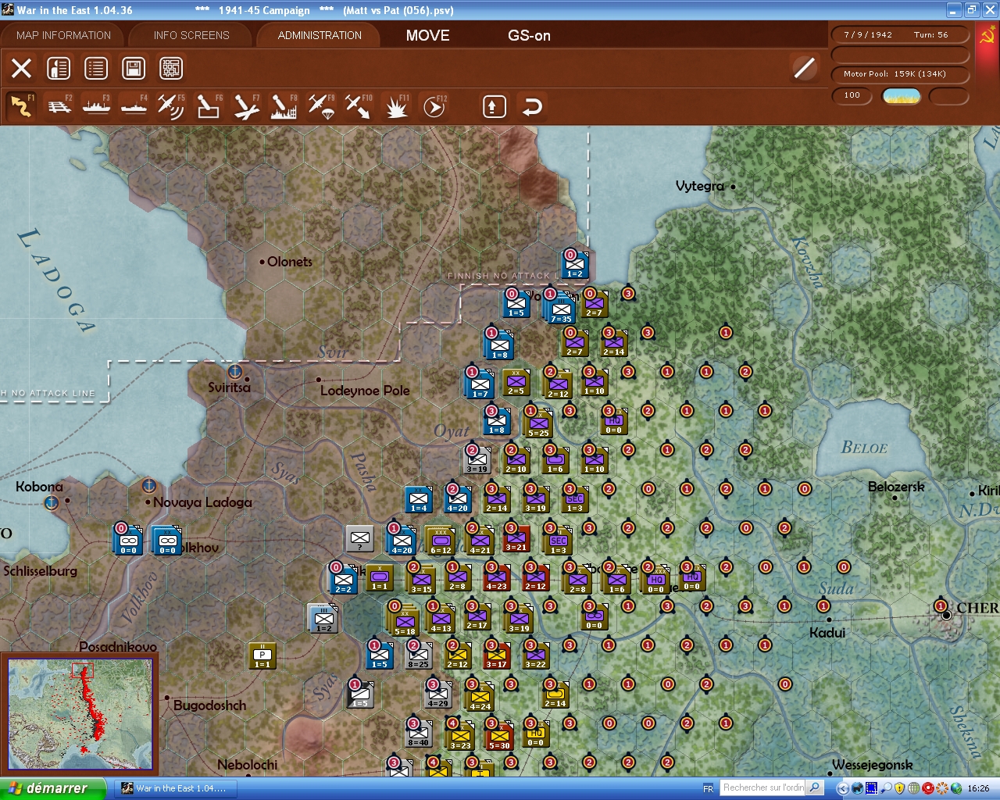Click the Olonets town label
Image resolution: width=1000 pixels, height=800 pixels.
pyautogui.click(x=290, y=262)
